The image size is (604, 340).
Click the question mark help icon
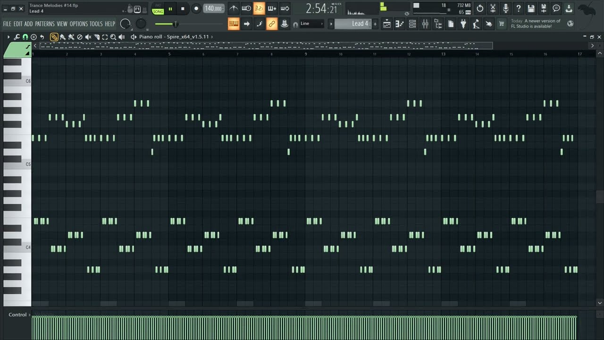pyautogui.click(x=518, y=8)
